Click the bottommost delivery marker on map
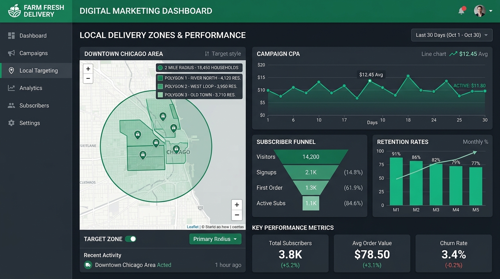 click(x=143, y=155)
